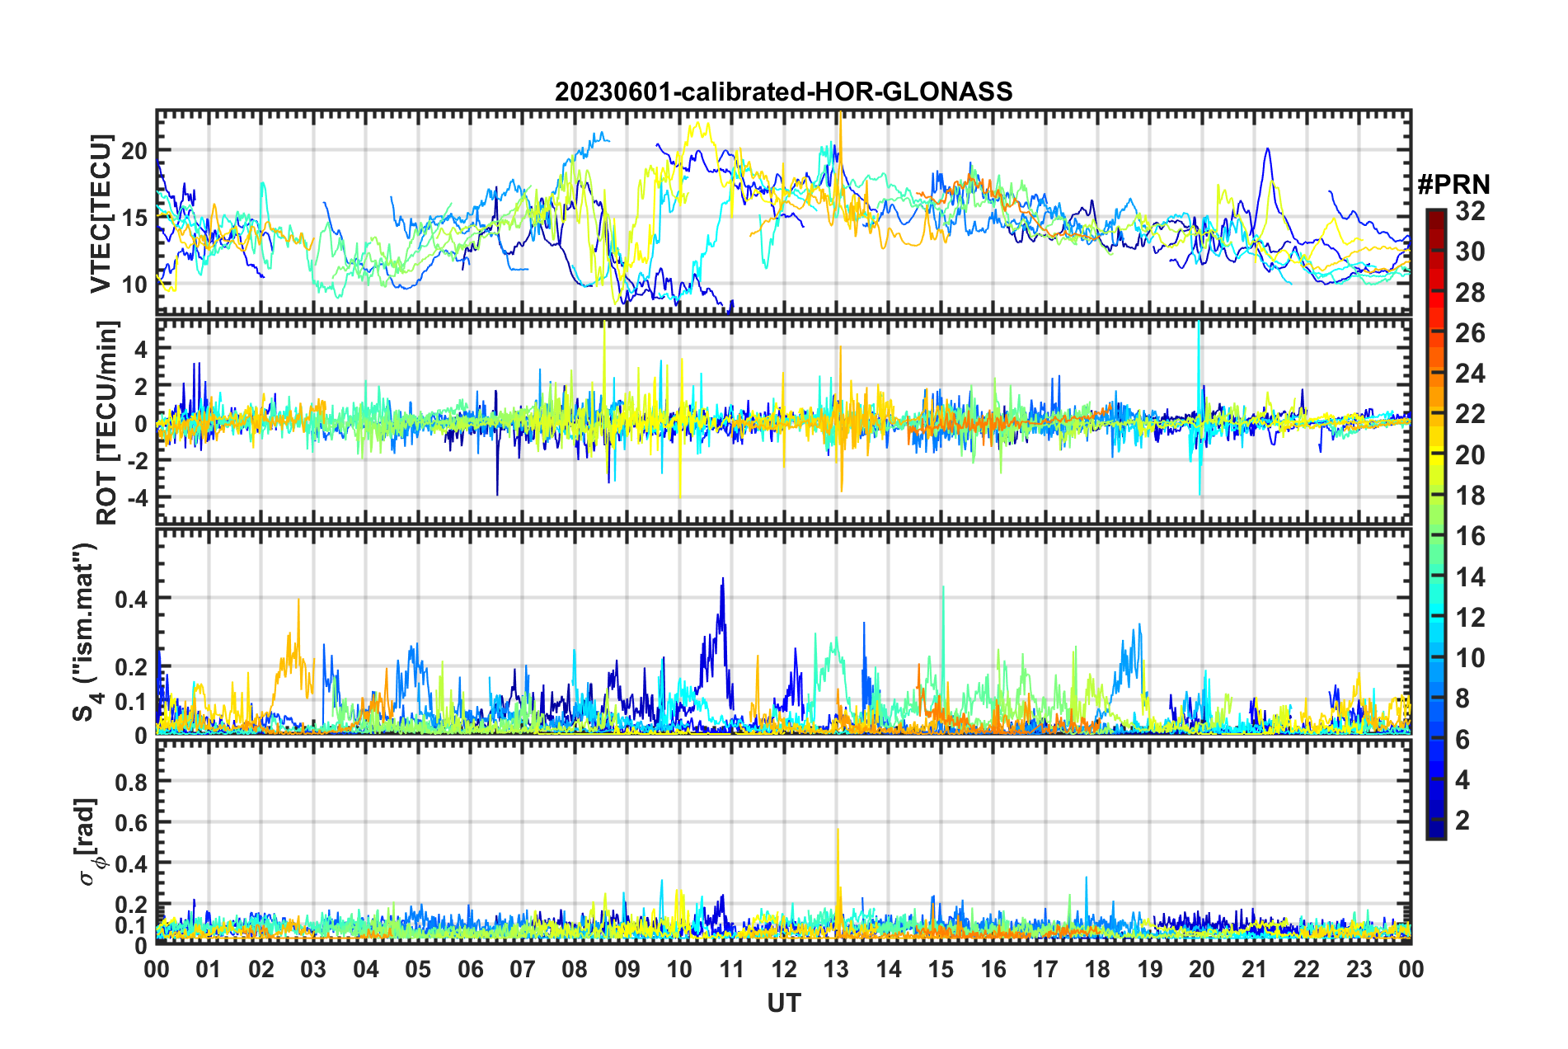
Task: Select the 26 label on PRN colorbar
Action: coord(1470,333)
